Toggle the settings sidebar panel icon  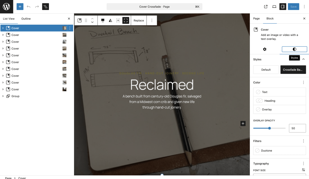(283, 7)
